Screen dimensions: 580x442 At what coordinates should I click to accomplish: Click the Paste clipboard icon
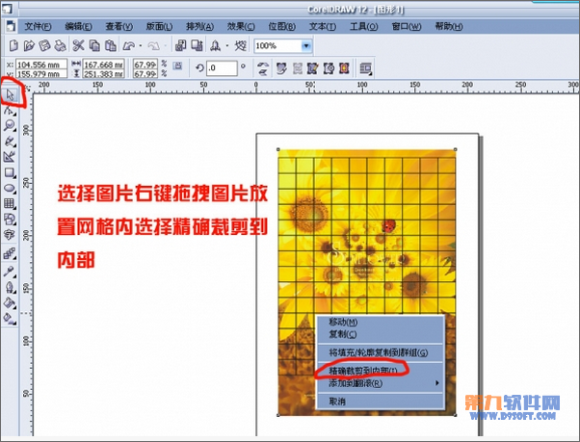click(111, 46)
